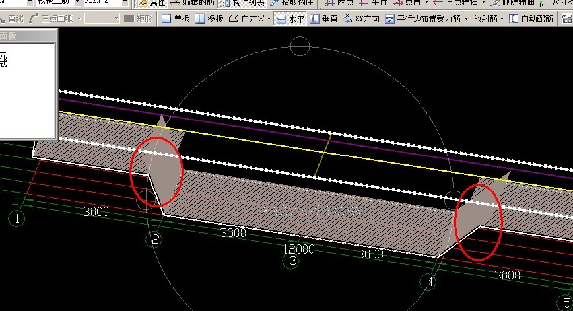Click the 3000 dimension between axes 2 and 3
The width and height of the screenshot is (573, 311).
[x=234, y=232]
